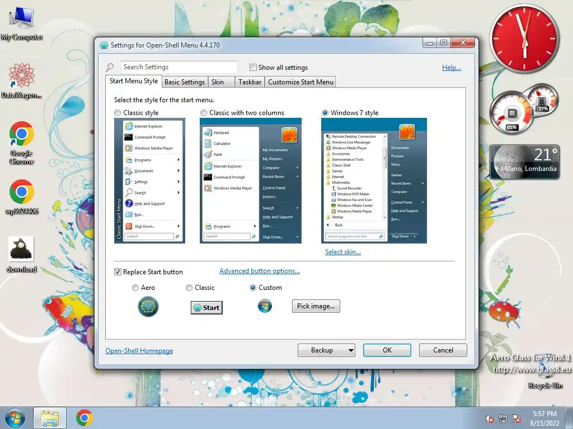
Task: Open the Action Center flag icon
Action: (x=516, y=418)
